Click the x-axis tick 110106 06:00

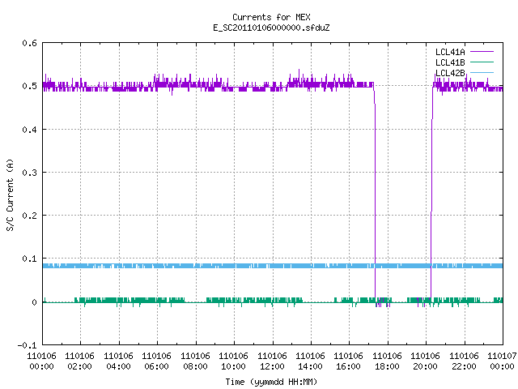(156, 361)
